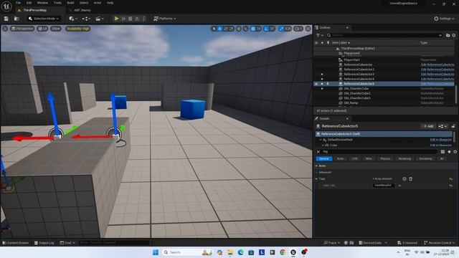Click the maximize/restore viewport layout icon

[x=308, y=29]
